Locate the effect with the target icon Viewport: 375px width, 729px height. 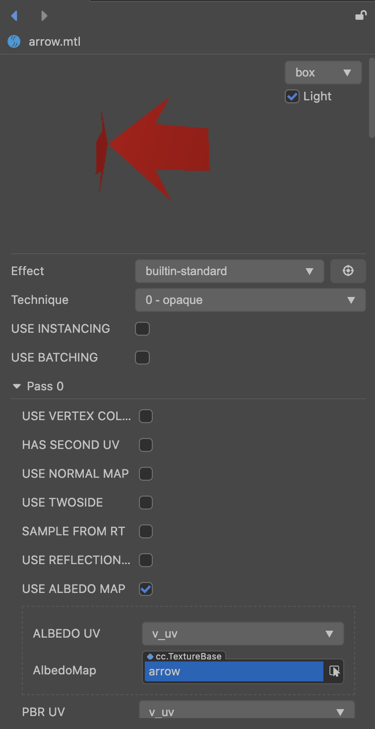[x=348, y=271]
